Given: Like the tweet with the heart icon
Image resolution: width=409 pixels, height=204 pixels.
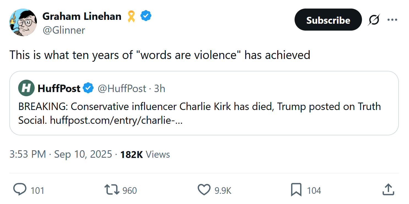Looking at the screenshot, I should pos(204,190).
